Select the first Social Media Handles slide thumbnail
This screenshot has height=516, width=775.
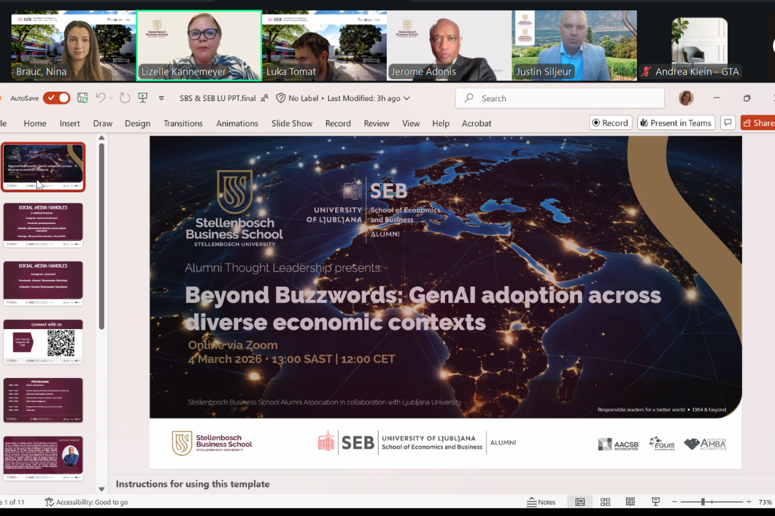point(43,225)
